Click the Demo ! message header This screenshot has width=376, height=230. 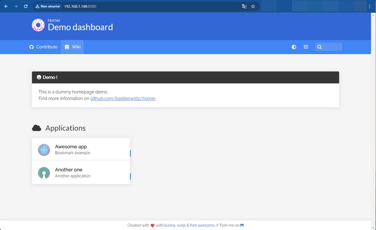(x=185, y=77)
